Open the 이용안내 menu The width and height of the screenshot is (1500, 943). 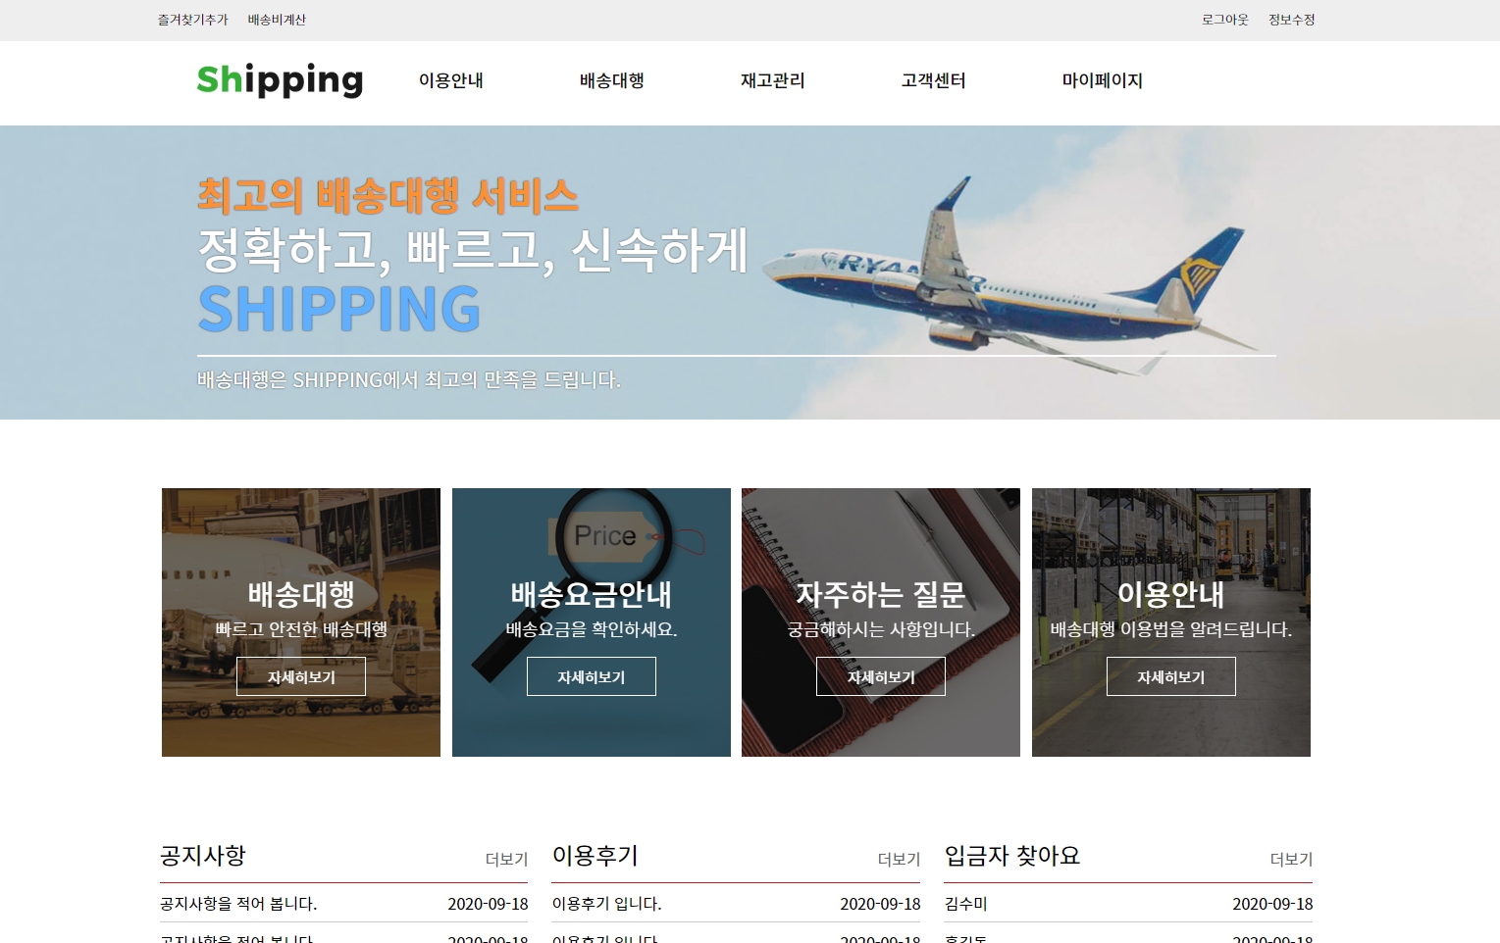tap(451, 80)
